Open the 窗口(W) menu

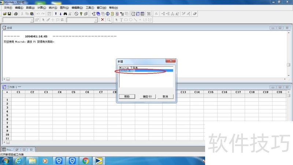(101, 8)
